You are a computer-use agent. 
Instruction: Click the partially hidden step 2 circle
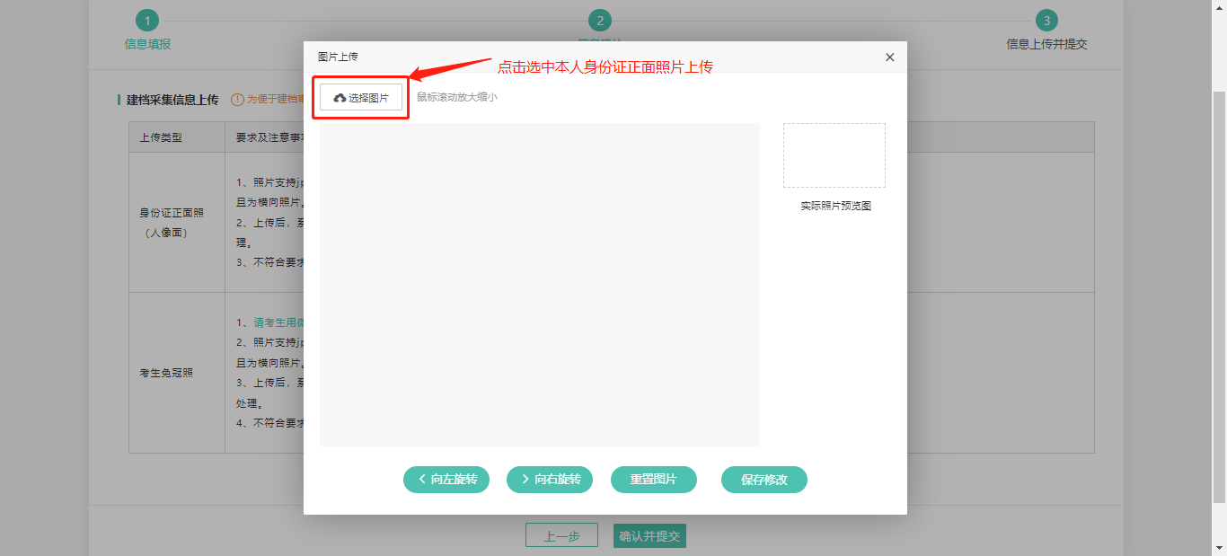point(599,20)
